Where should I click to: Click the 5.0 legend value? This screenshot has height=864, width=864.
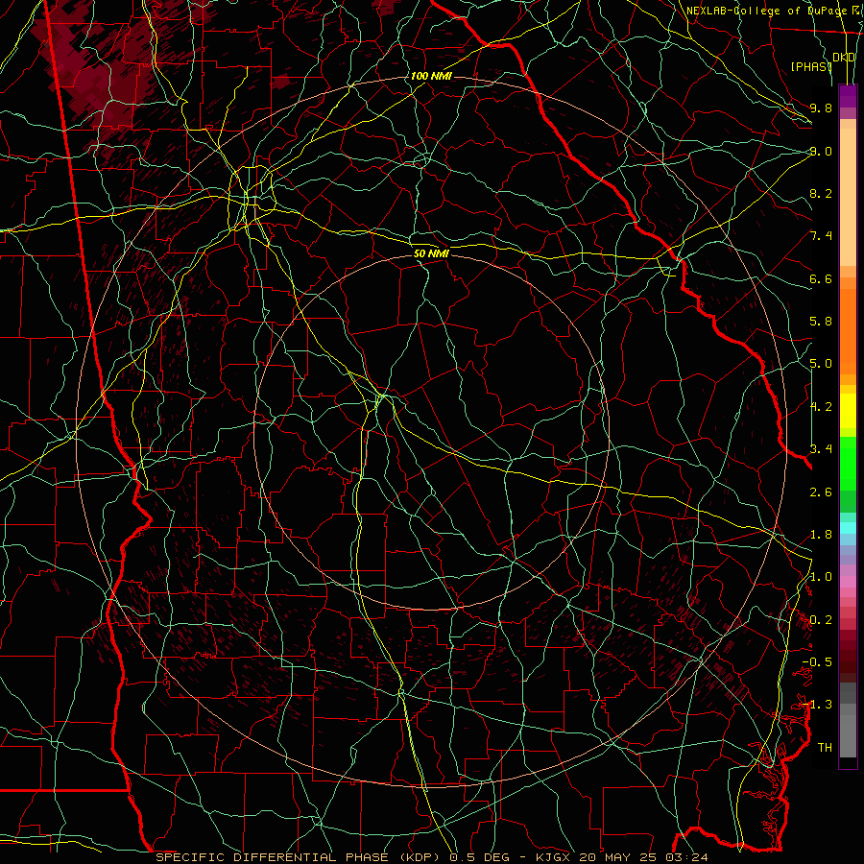(x=821, y=364)
